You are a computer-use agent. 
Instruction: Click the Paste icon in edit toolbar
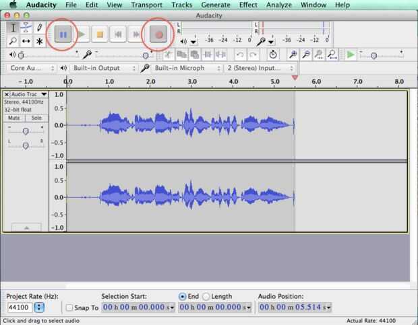pos(195,55)
